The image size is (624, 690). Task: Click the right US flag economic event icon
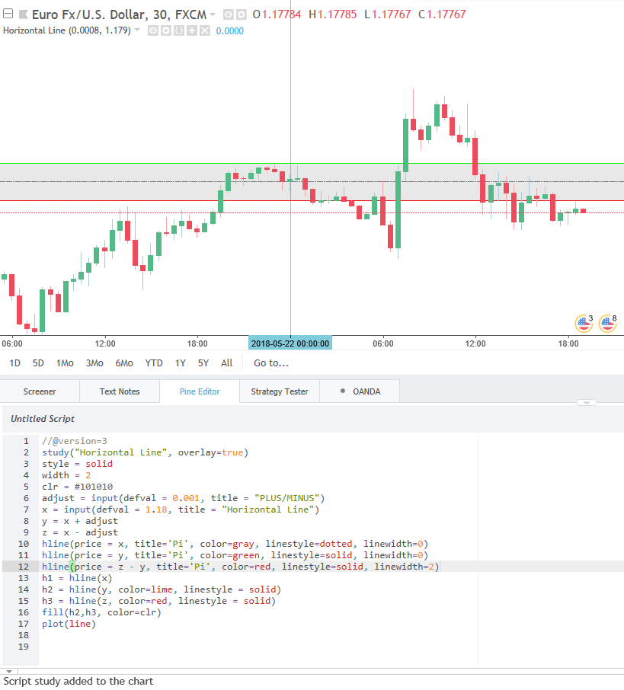(x=607, y=323)
